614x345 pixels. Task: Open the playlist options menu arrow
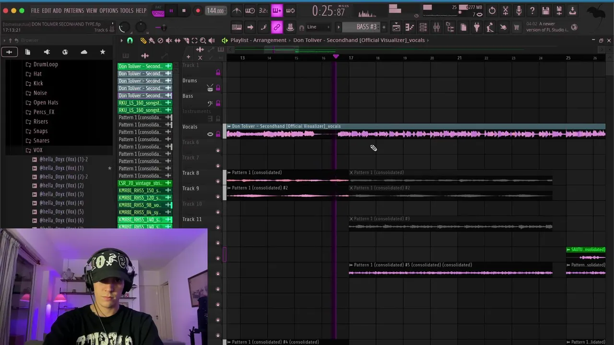121,41
